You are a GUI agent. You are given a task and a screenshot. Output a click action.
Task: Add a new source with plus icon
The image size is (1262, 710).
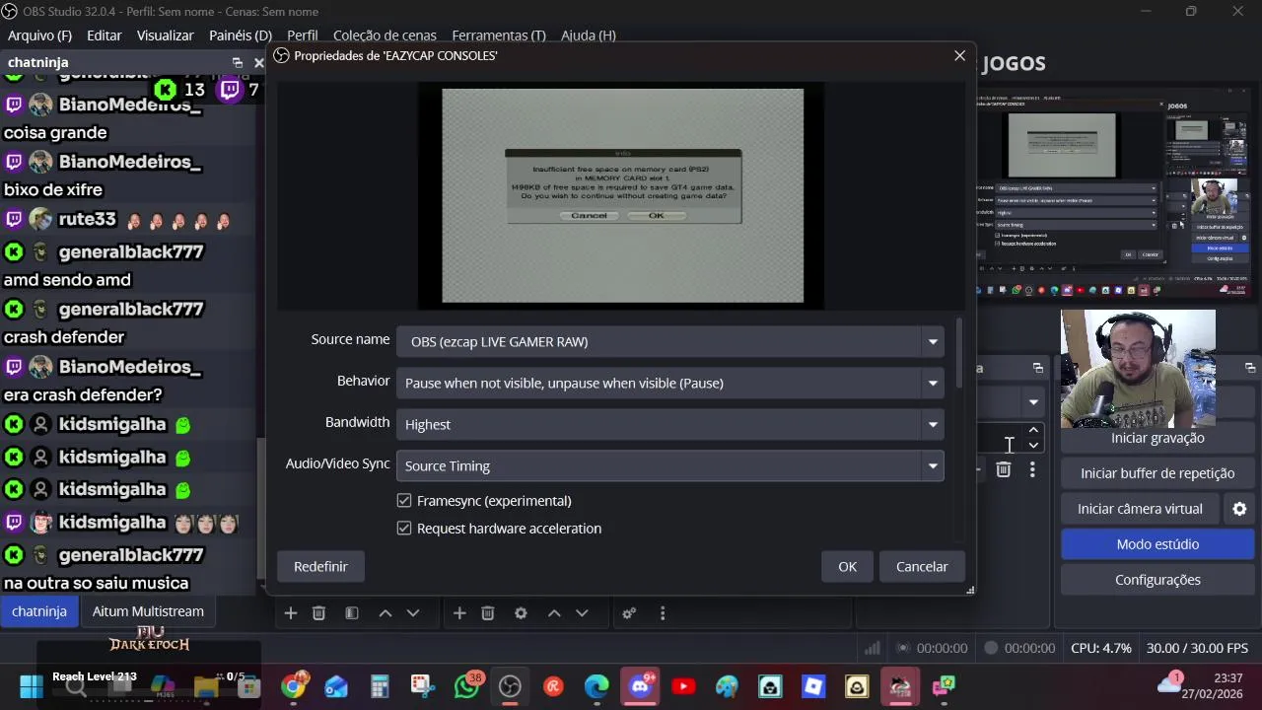point(459,613)
